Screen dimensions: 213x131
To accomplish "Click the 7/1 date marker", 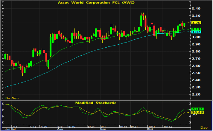I will [15, 127].
